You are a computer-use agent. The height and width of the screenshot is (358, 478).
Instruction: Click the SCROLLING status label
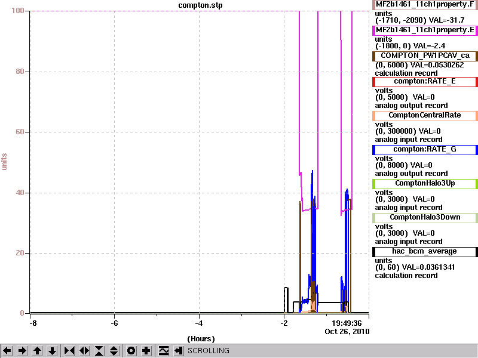point(208,351)
